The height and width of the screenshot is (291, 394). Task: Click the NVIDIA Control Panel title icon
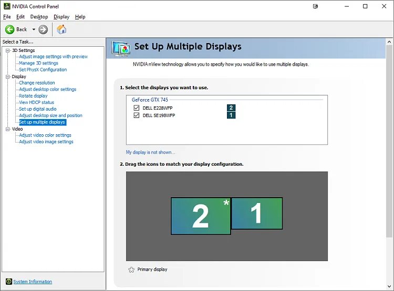pyautogui.click(x=7, y=6)
